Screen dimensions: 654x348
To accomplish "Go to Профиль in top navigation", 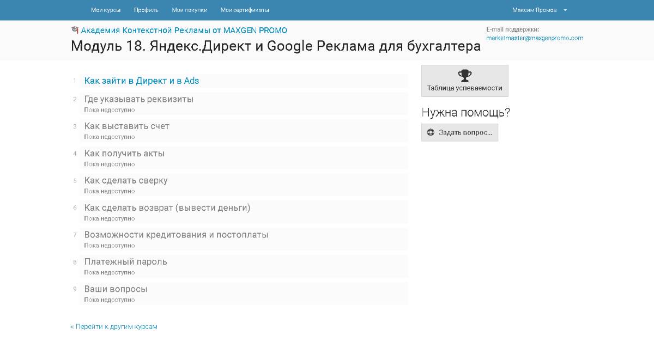I will 146,10.
